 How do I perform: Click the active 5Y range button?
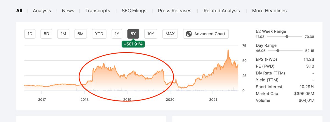point(133,34)
